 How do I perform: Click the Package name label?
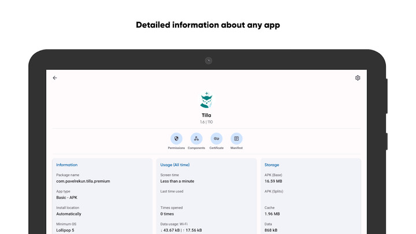tap(68, 175)
